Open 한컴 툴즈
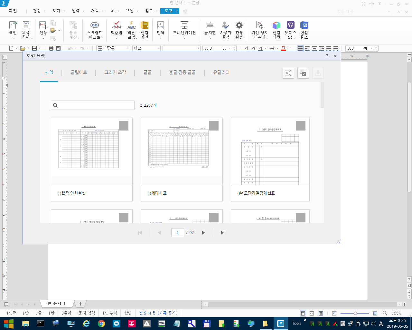This screenshot has height=330, width=412. pos(304,30)
